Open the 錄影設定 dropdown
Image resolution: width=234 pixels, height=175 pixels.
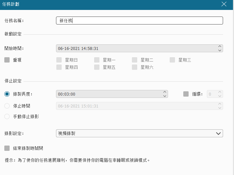pos(140,133)
